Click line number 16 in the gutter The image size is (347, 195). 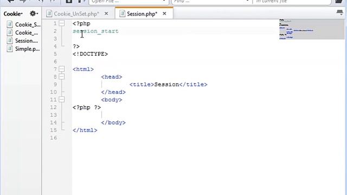(53, 138)
